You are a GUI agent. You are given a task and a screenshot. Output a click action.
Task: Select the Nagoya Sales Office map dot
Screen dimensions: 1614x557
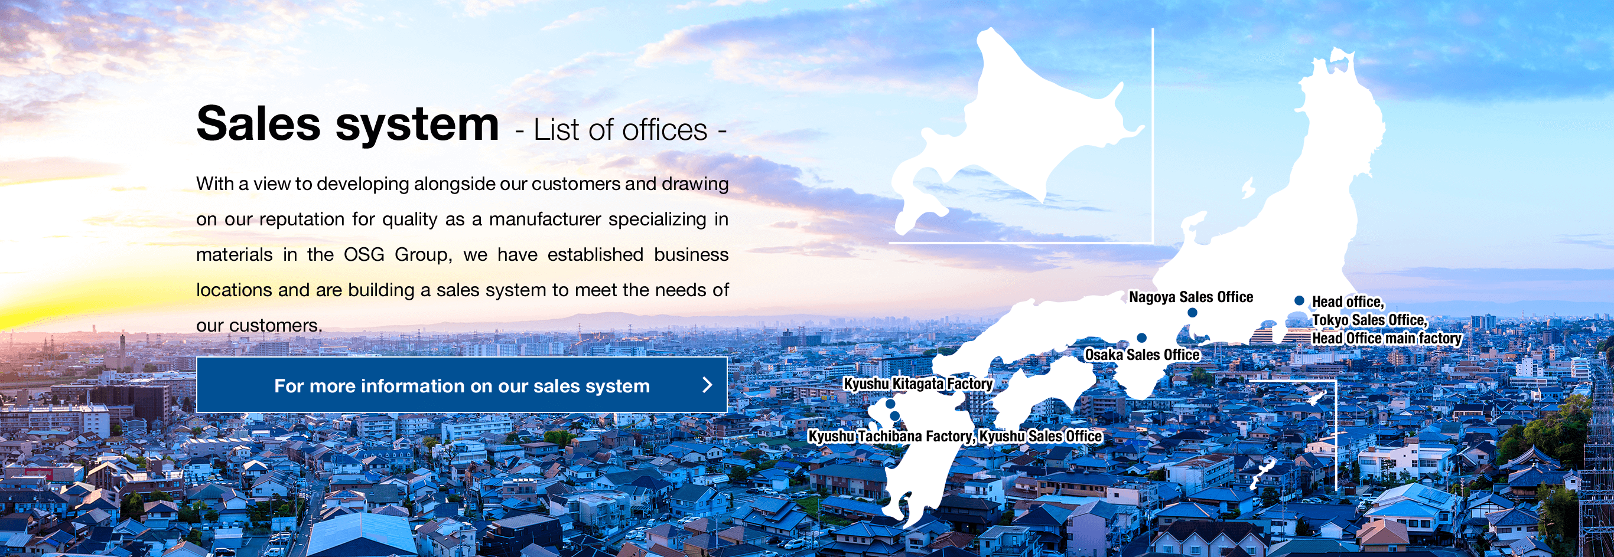pos(1192,312)
